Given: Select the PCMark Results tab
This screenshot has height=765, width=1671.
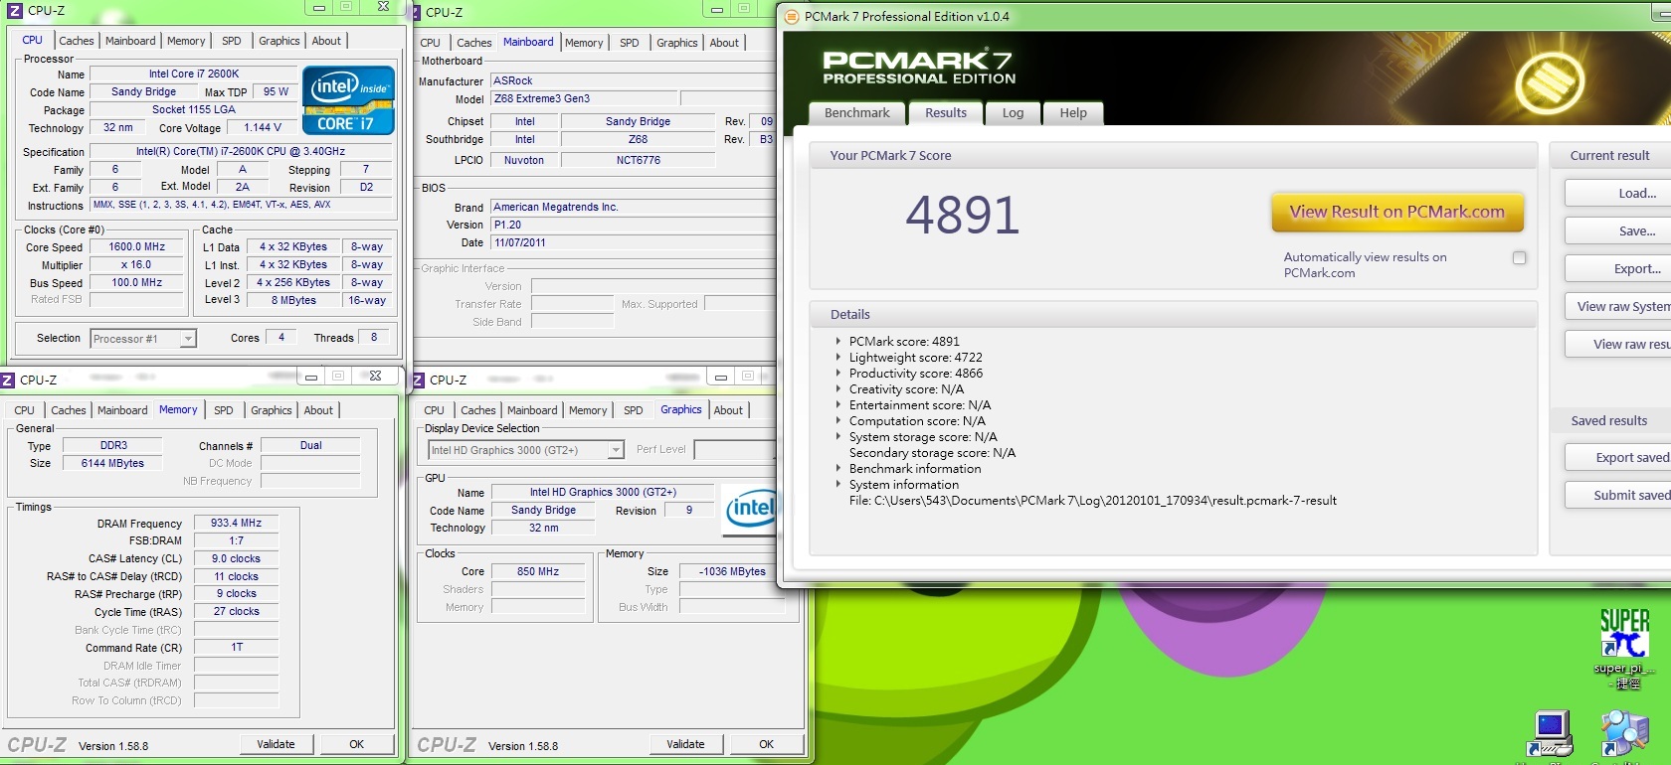Looking at the screenshot, I should coord(945,112).
